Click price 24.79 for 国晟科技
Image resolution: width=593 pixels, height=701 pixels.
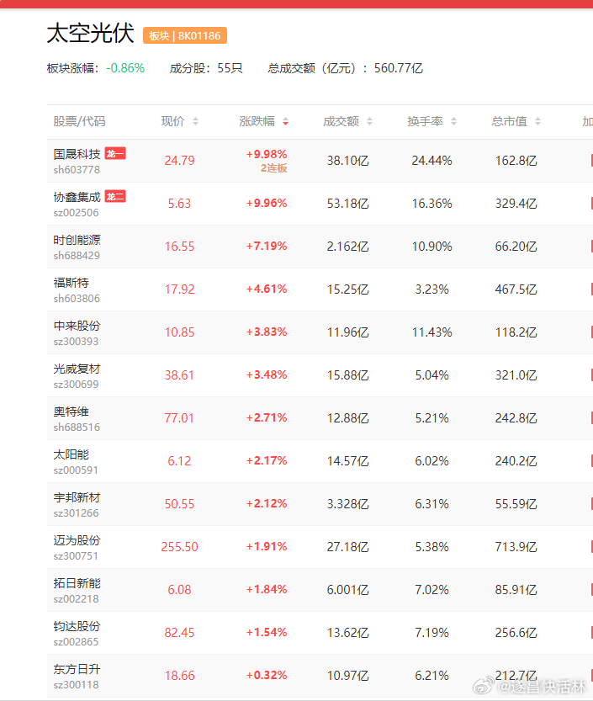coord(179,161)
